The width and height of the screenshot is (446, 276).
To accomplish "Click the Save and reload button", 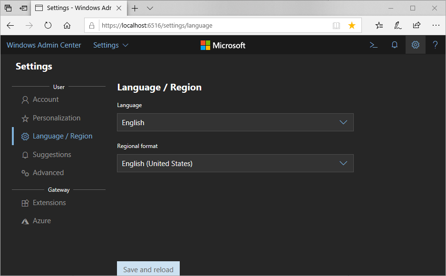I will click(148, 269).
